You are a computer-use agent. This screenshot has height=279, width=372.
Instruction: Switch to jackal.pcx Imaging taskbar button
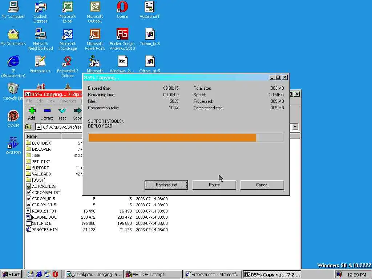(x=94, y=274)
